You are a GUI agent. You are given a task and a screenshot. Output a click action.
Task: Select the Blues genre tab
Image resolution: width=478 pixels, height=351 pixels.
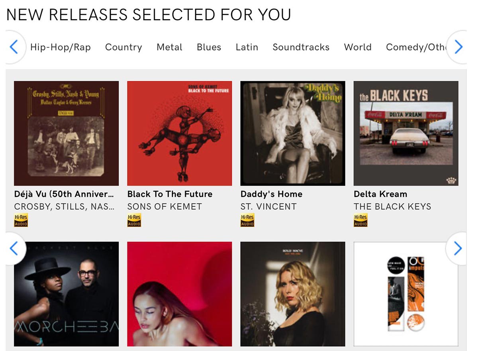click(209, 47)
